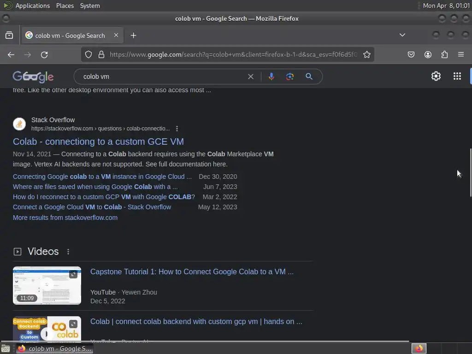The image size is (472, 354).
Task: Open the System menu
Action: (90, 6)
